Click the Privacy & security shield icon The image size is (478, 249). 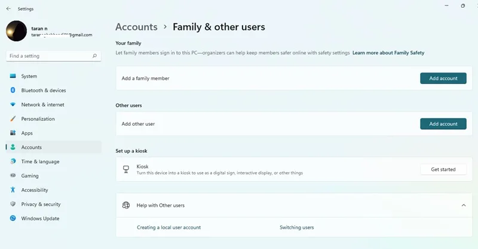coord(13,204)
